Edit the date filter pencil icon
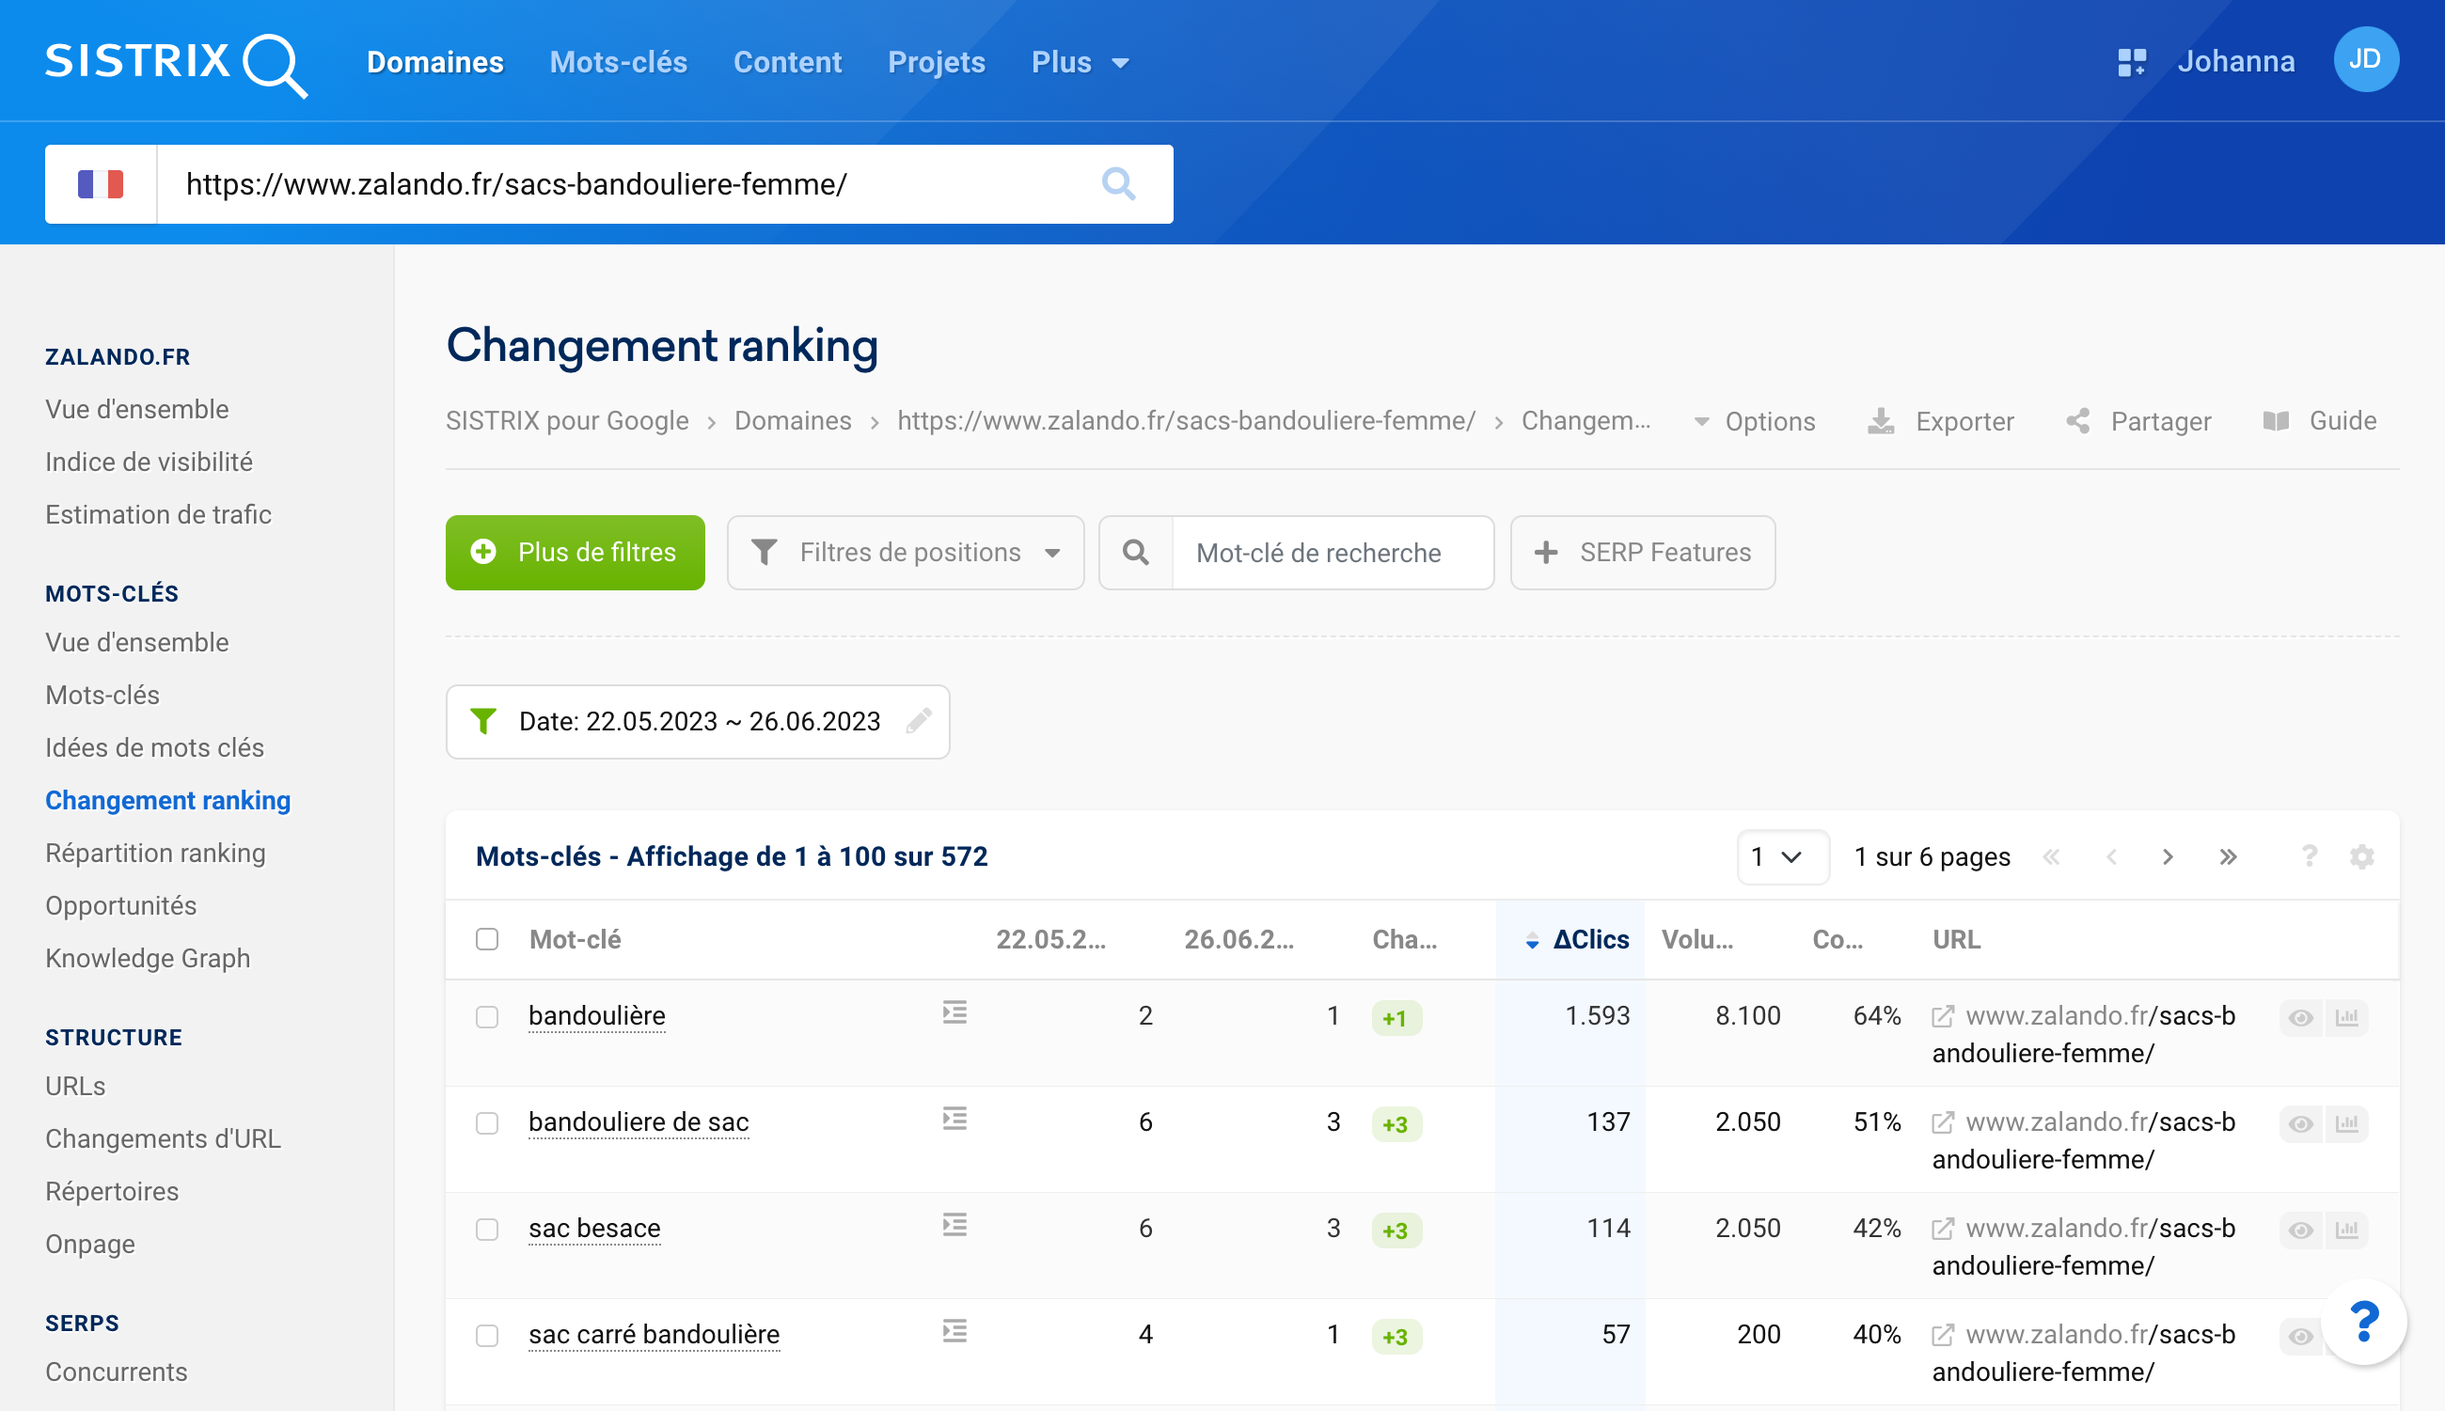 [x=918, y=721]
